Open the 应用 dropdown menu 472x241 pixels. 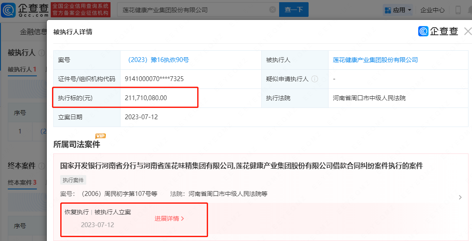(x=398, y=10)
